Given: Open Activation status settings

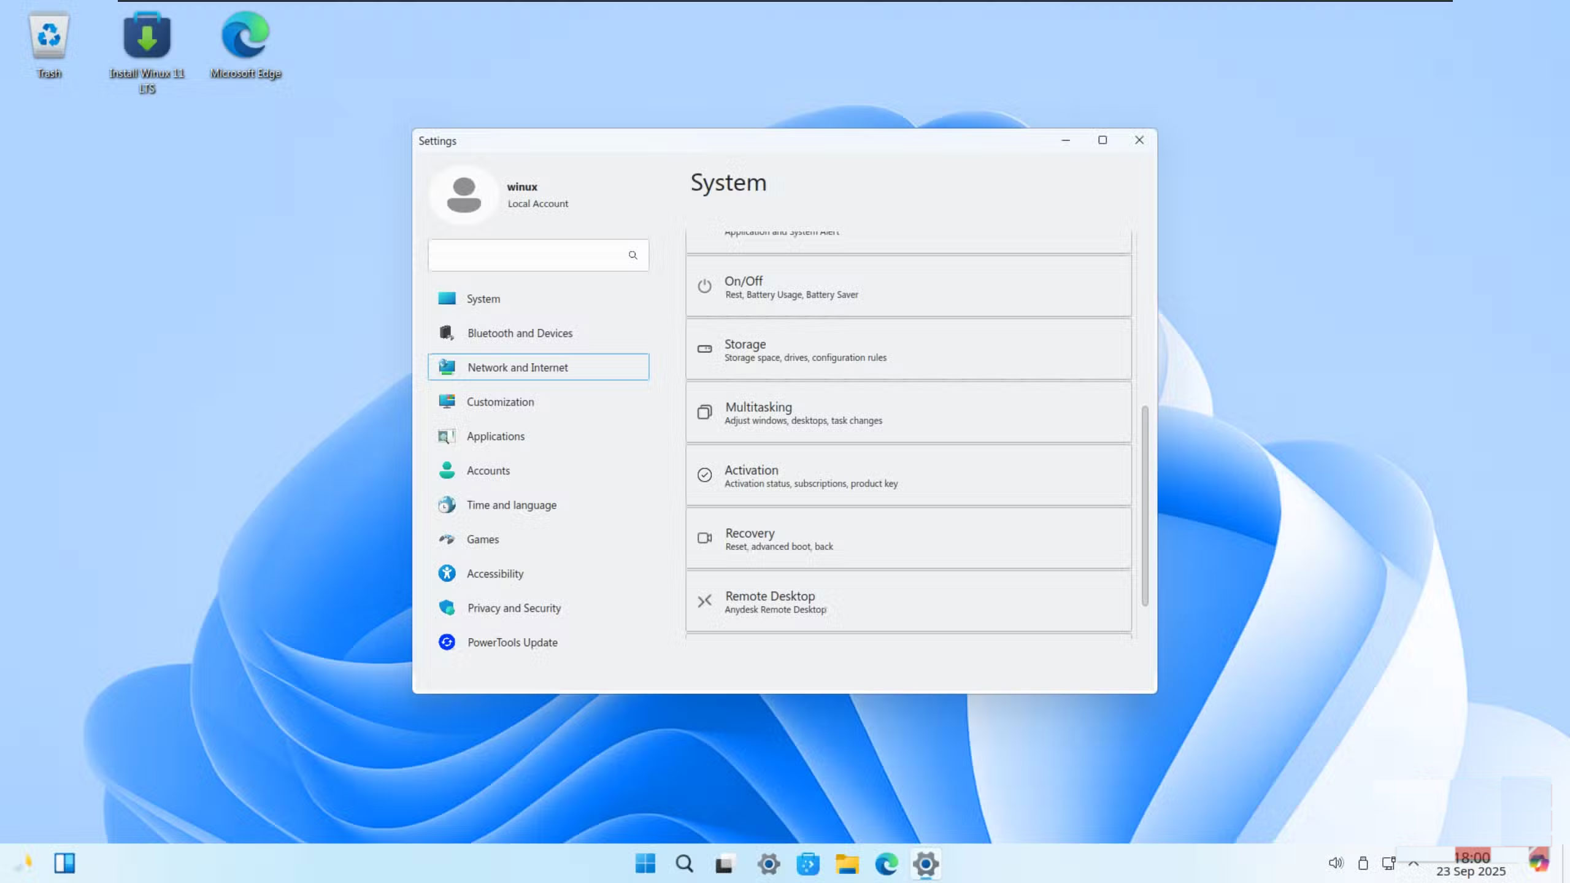Looking at the screenshot, I should [908, 476].
